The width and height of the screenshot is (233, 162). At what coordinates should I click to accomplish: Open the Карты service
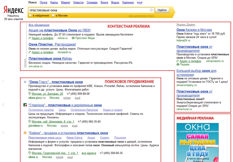pyautogui.click(x=54, y=3)
